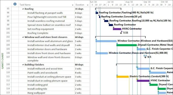Viewport: 173px width, 95px height.
Task: Select task 'Install conduit at ceiling plenum space'
Action: click(49, 77)
